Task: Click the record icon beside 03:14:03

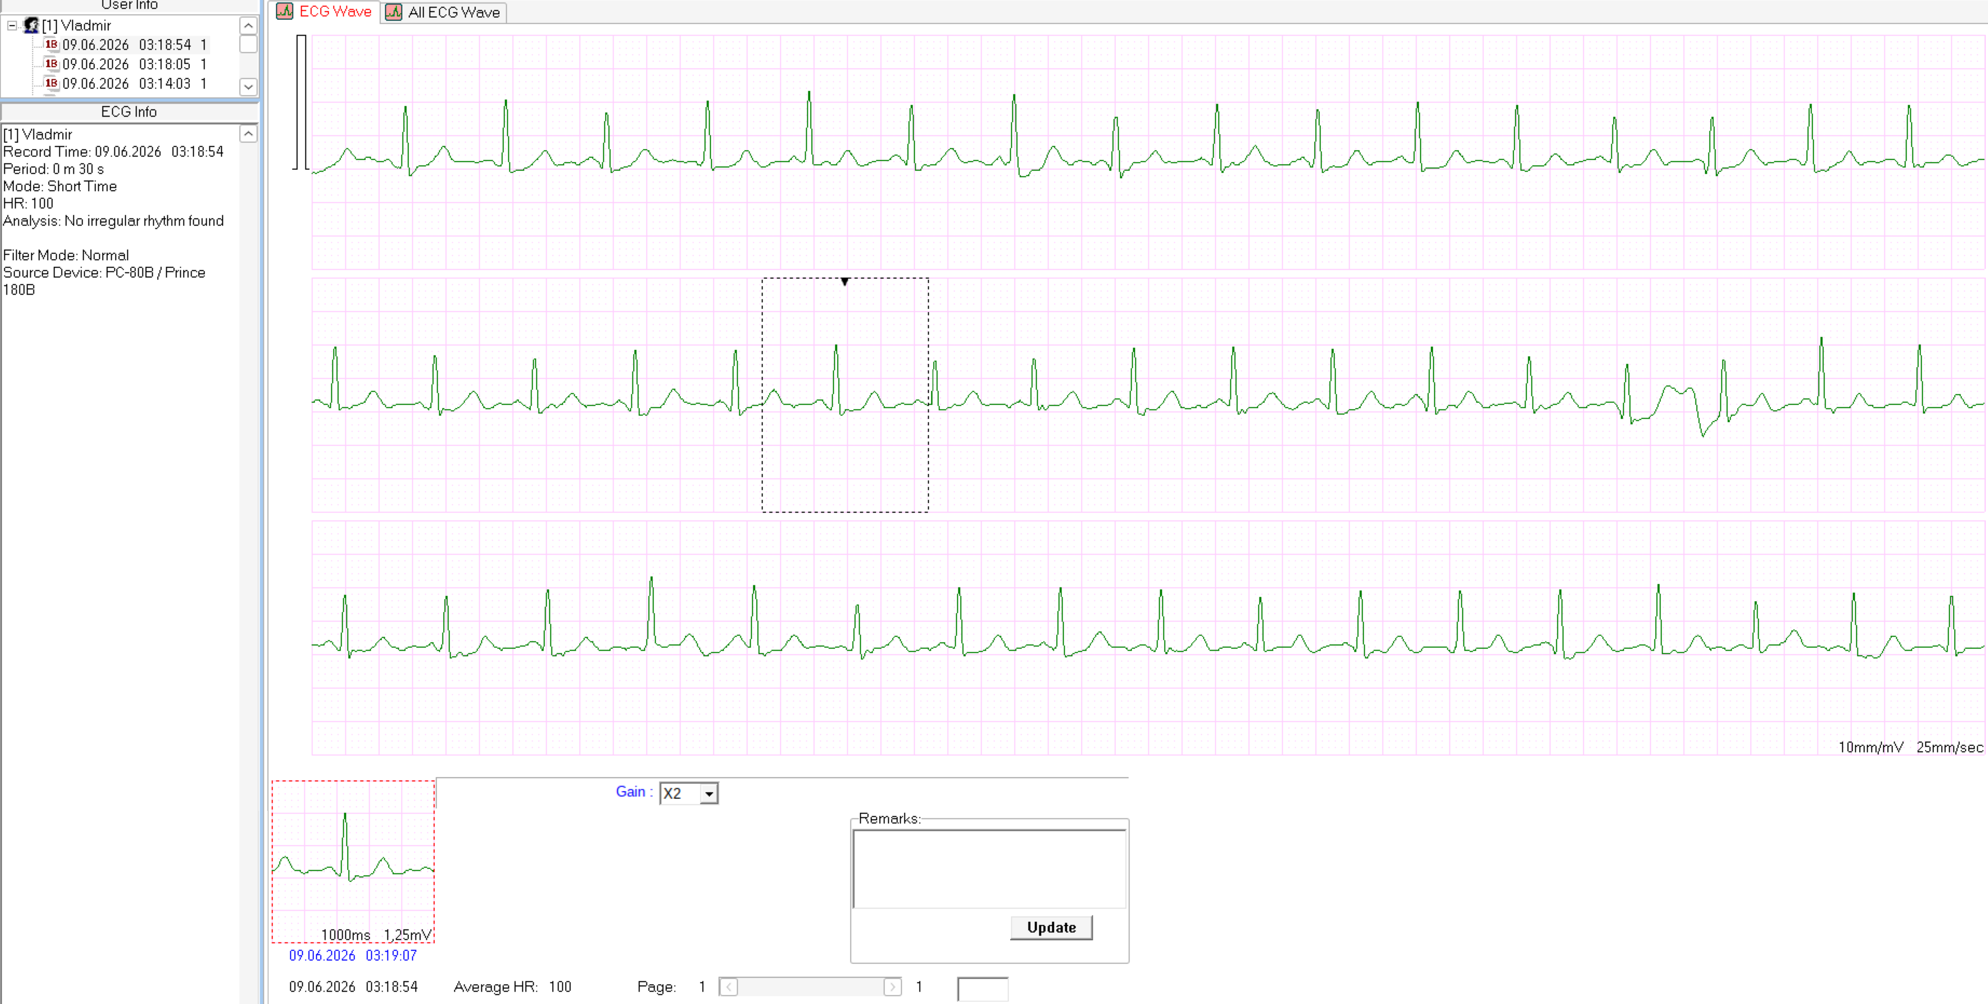Action: pyautogui.click(x=51, y=83)
